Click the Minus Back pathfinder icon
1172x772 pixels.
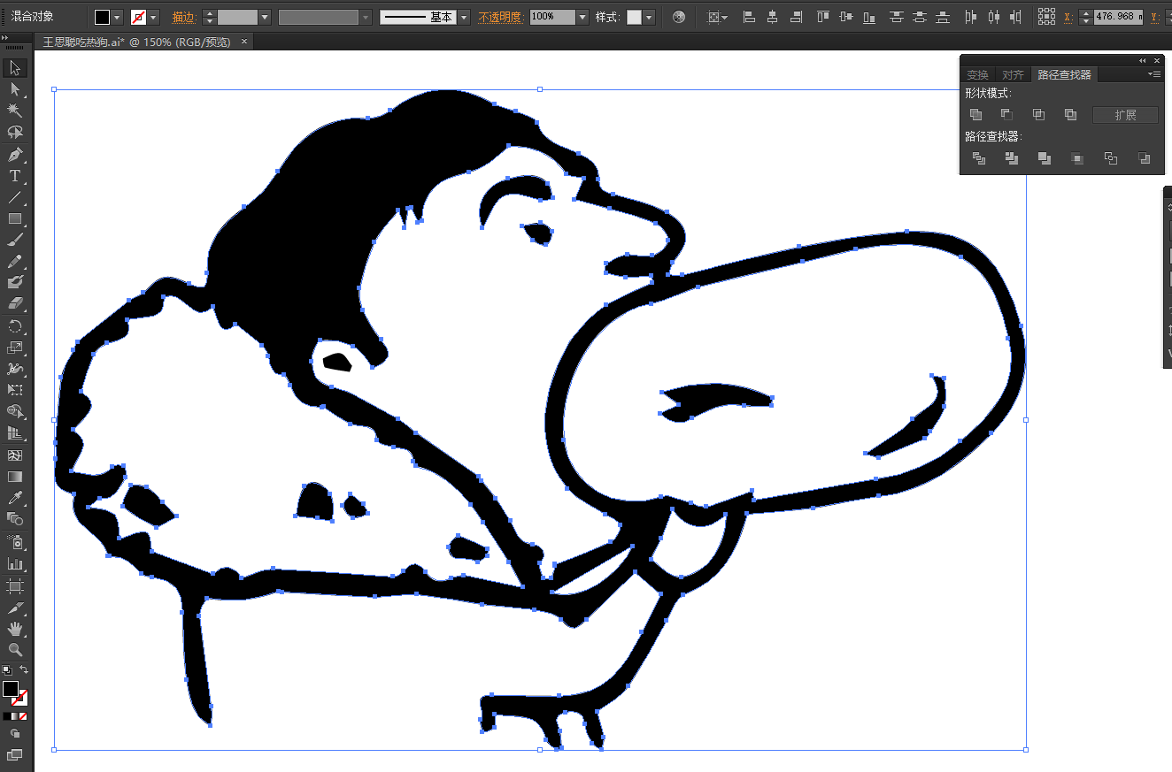(1144, 158)
